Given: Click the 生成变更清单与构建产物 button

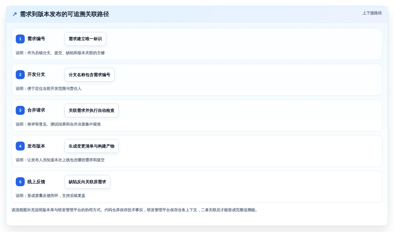Looking at the screenshot, I should [92, 146].
